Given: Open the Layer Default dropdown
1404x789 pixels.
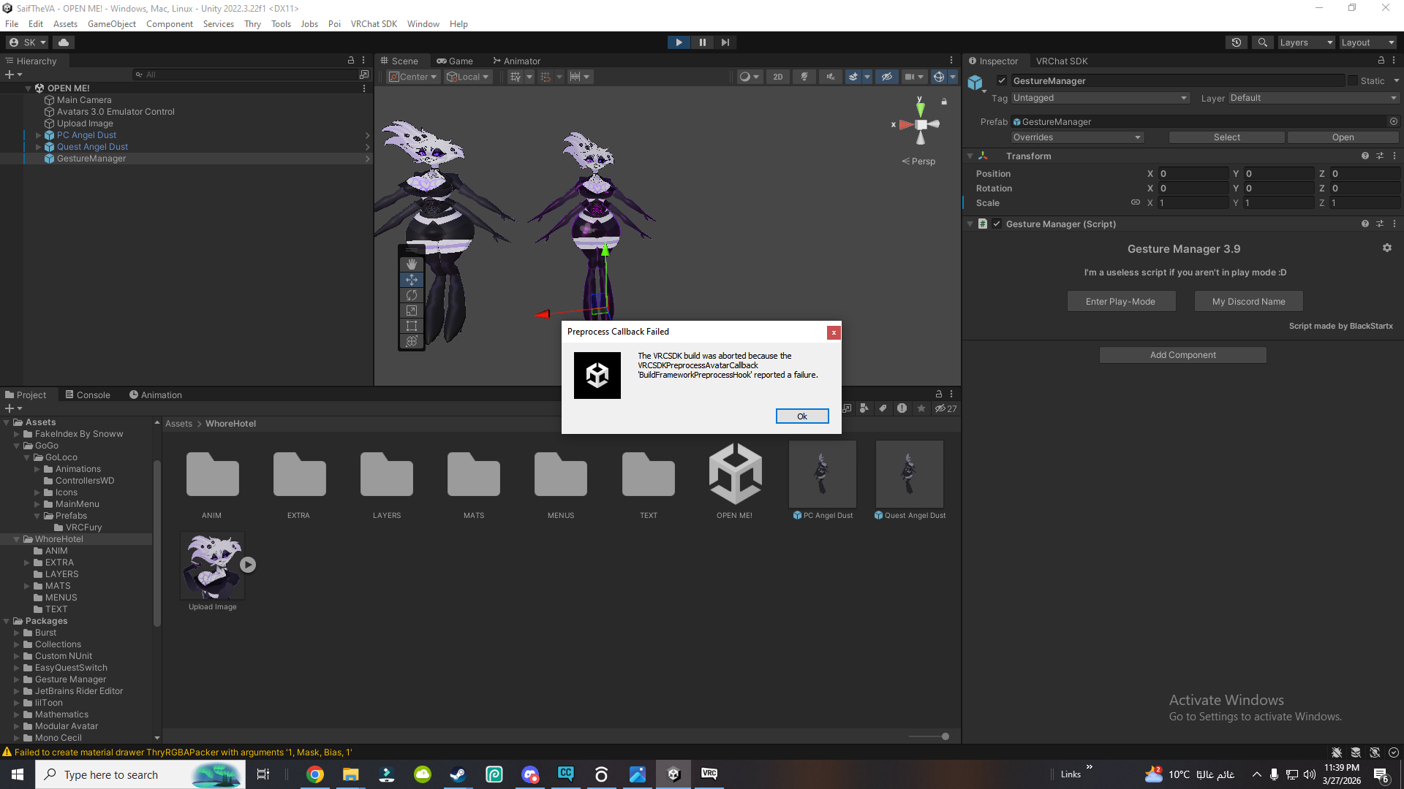Looking at the screenshot, I should click(x=1313, y=98).
